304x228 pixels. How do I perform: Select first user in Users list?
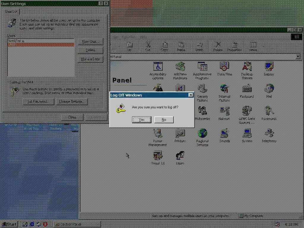click(x=41, y=41)
